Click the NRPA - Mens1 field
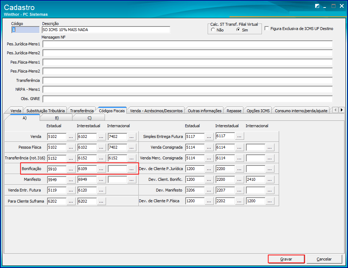 coord(187,89)
